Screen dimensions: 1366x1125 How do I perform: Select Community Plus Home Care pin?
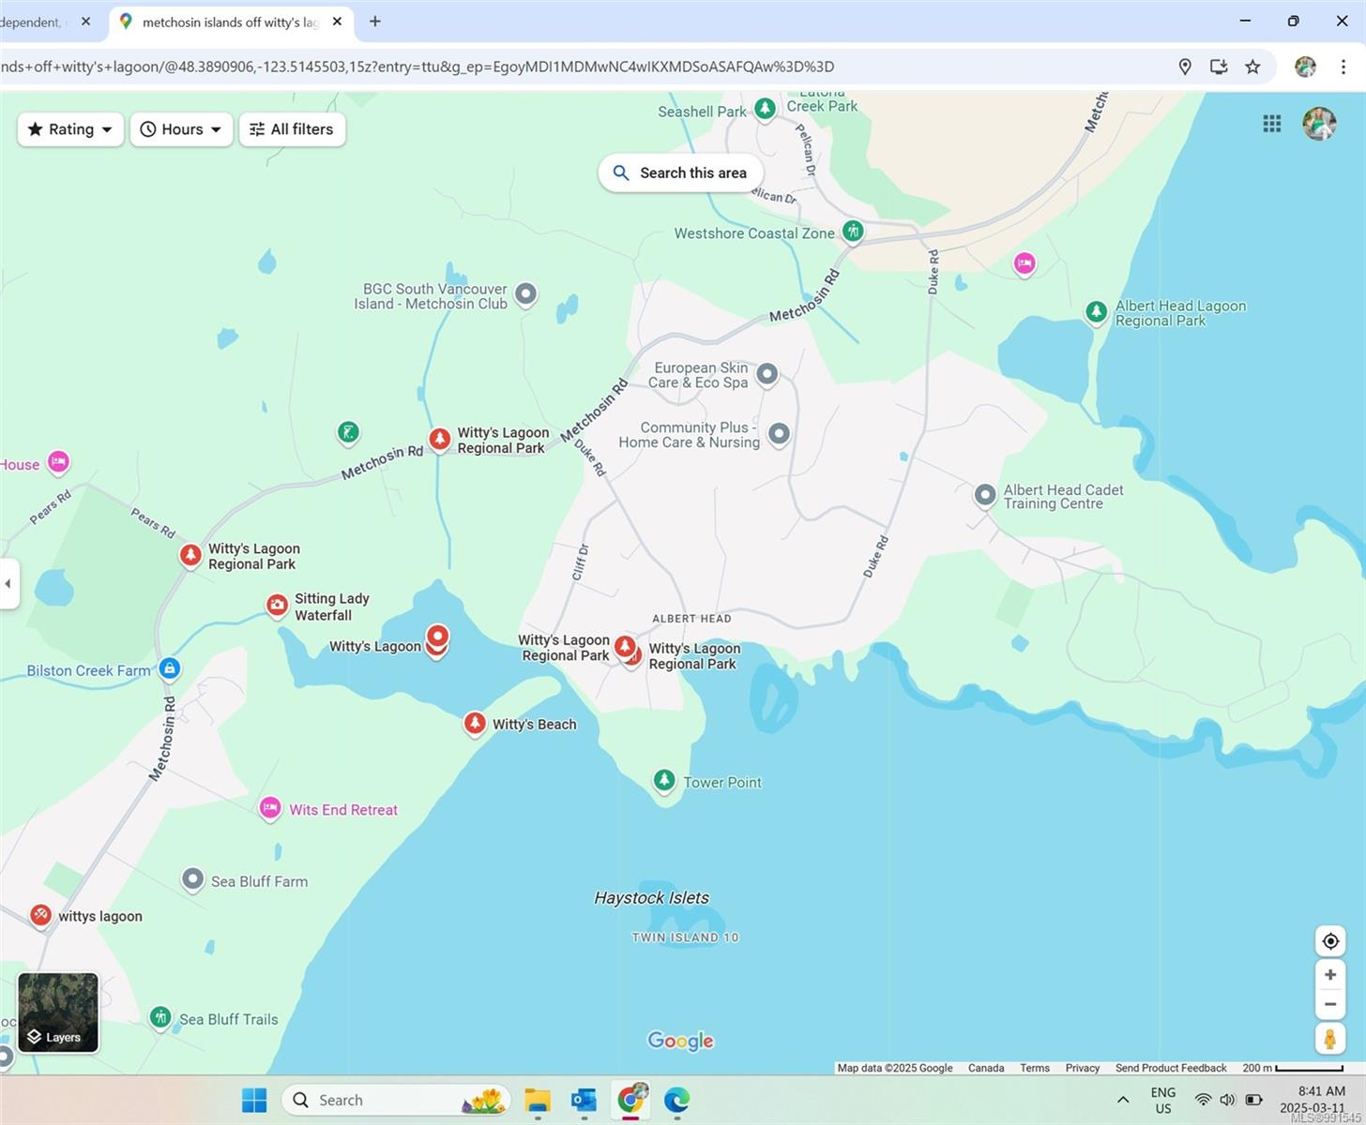pos(779,433)
